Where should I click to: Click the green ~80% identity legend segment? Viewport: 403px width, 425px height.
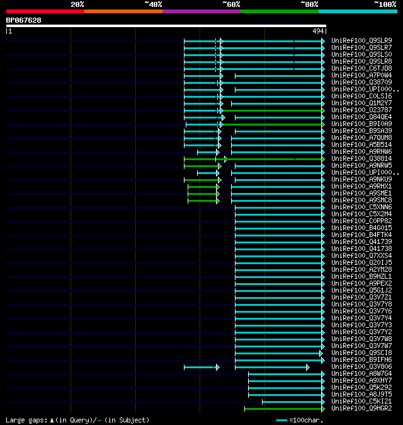click(280, 11)
